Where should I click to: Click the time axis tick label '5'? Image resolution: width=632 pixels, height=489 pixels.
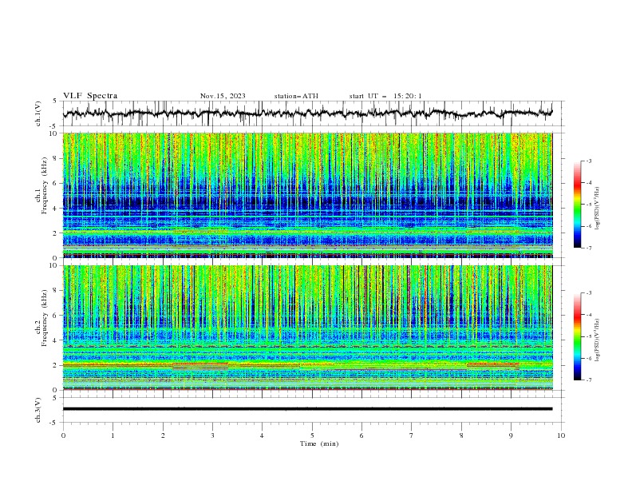312,435
